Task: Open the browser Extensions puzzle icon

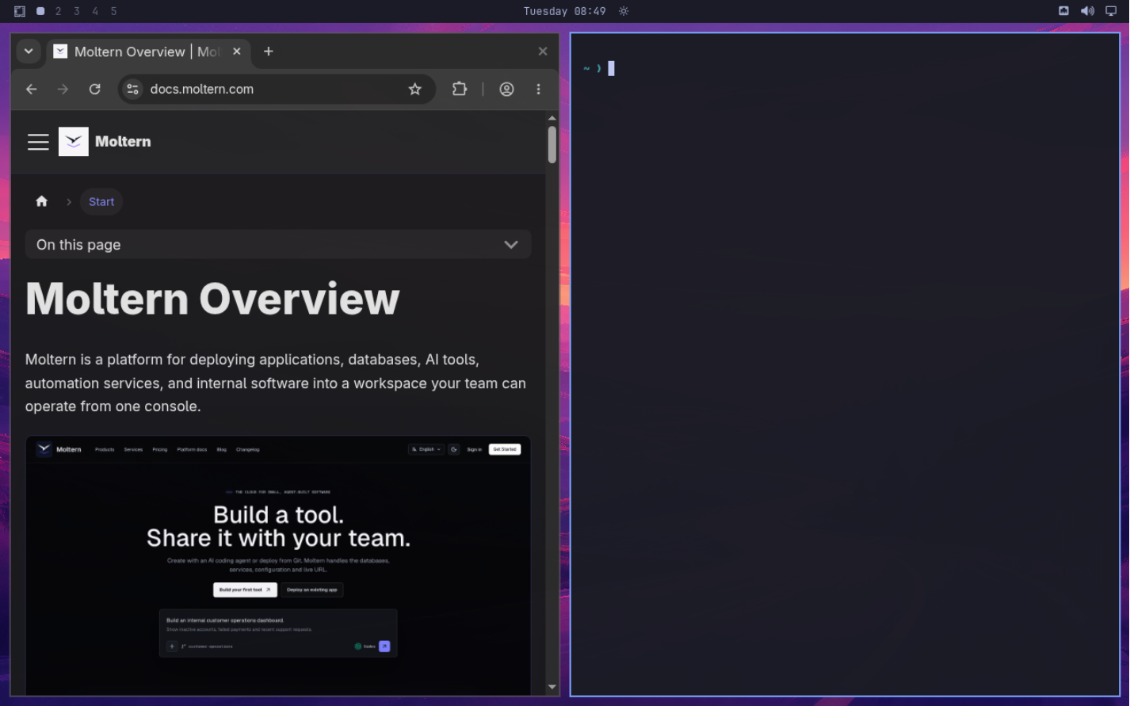Action: click(460, 90)
